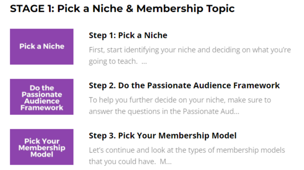Open the purple Pick Your Membership Model thumbnail
The width and height of the screenshot is (304, 170).
42,147
